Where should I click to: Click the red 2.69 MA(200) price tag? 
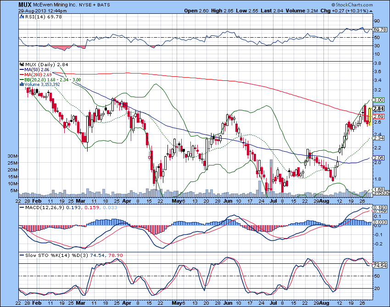[x=379, y=117]
